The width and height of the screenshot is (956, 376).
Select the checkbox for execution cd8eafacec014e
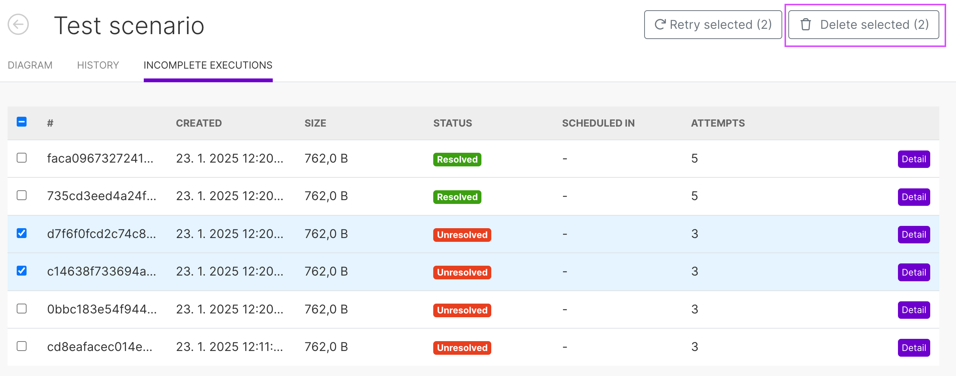22,346
